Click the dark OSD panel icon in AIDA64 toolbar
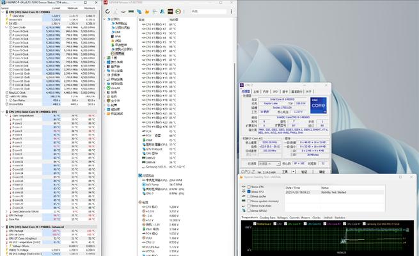The height and width of the screenshot is (256, 419). pos(170,12)
